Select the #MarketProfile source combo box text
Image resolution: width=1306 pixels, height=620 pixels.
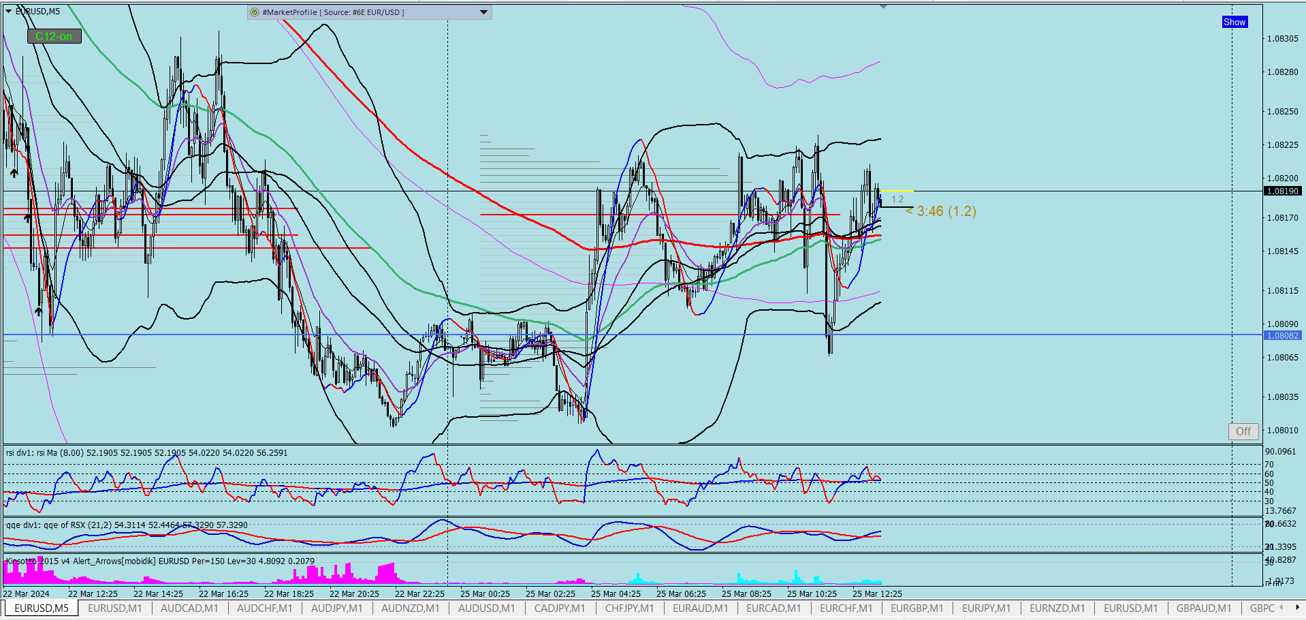(x=333, y=12)
